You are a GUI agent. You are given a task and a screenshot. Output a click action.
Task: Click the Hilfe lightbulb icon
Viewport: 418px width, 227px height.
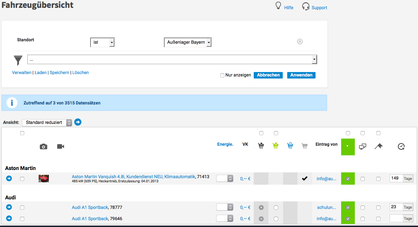pyautogui.click(x=279, y=6)
